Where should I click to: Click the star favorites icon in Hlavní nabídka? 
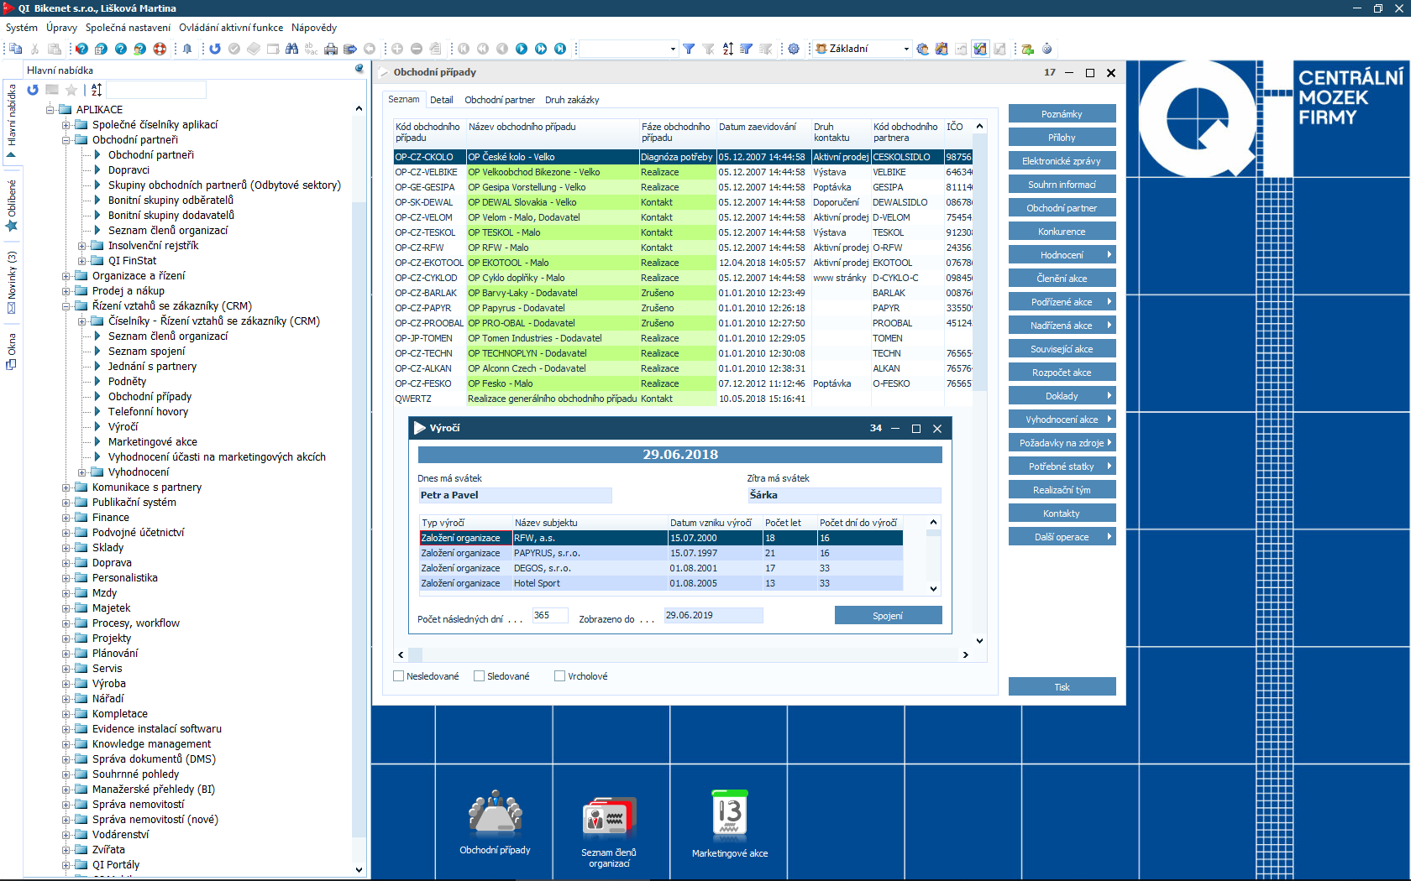pos(71,90)
